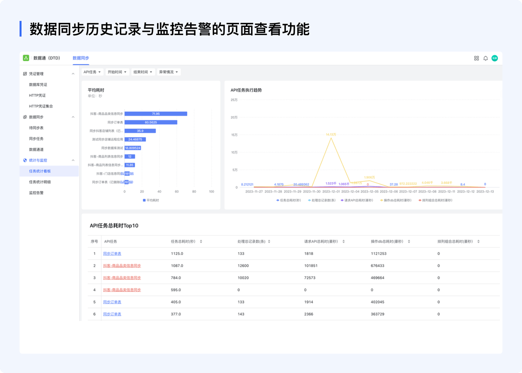Screen dimensions: 522x373
Task: Click the 24.46875 bar for 测试同步店铺远程应用
Action: [135, 139]
